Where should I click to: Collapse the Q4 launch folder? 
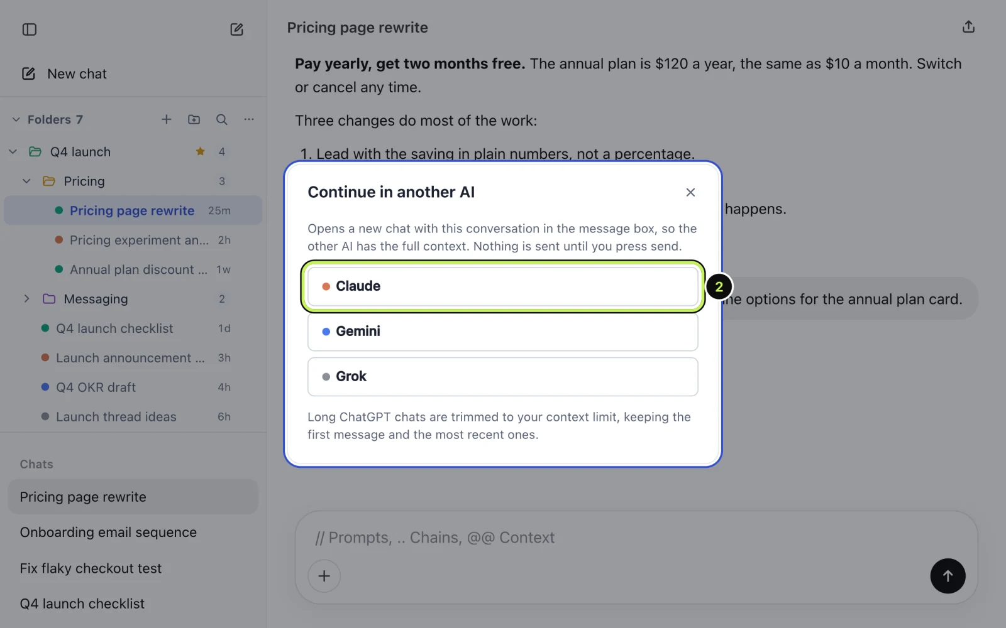coord(13,151)
